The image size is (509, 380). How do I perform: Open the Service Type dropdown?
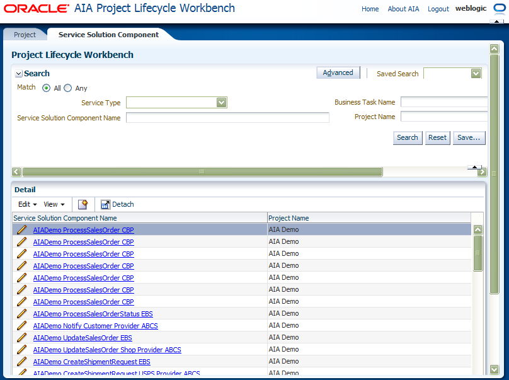pyautogui.click(x=221, y=103)
